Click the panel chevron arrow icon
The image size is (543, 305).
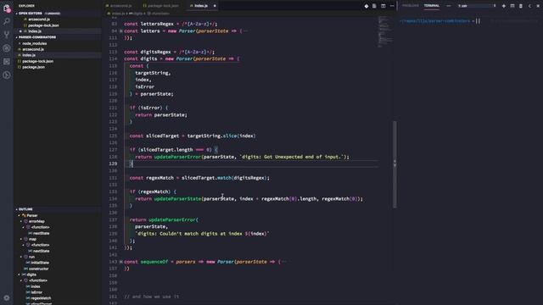pyautogui.click(x=529, y=6)
